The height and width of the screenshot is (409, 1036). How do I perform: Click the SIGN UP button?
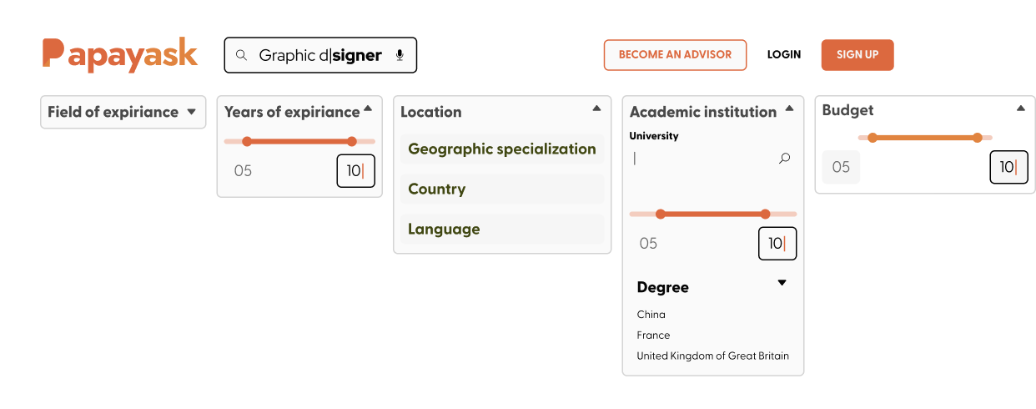(x=857, y=55)
